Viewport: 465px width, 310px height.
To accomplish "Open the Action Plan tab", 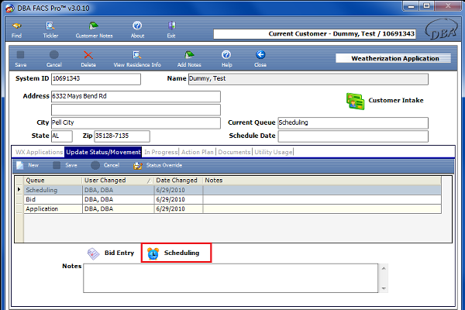I will tap(197, 152).
